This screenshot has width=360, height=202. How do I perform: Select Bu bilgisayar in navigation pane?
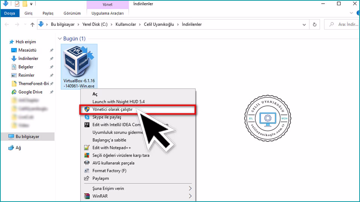(27, 137)
